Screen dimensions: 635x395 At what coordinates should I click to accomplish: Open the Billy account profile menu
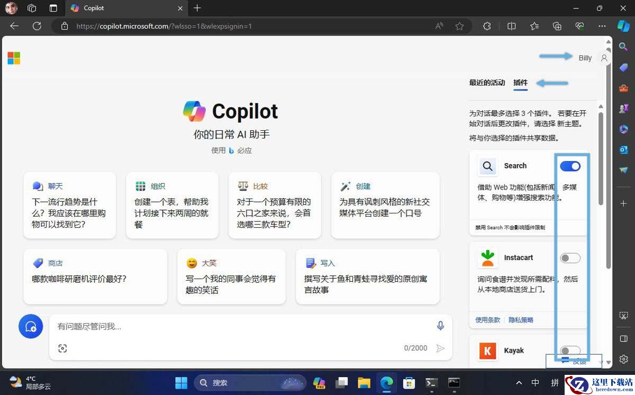[604, 58]
